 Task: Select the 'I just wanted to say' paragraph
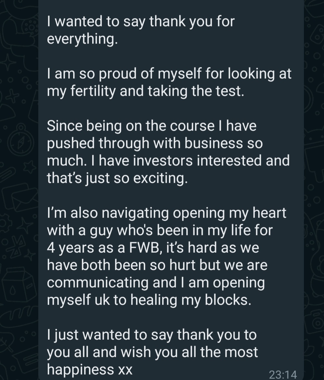point(152,352)
